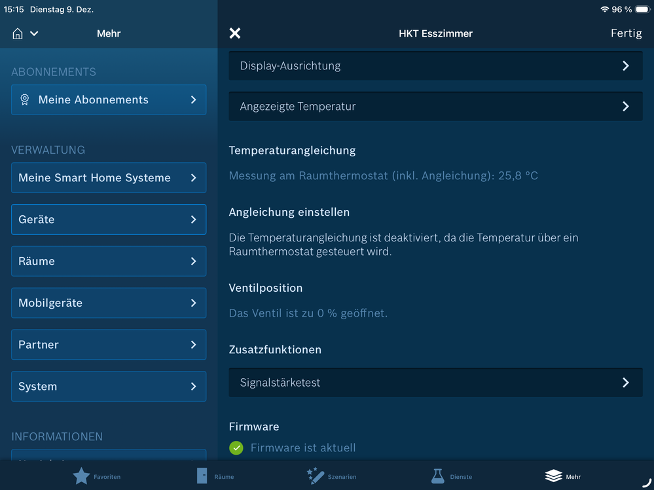Open Meine Smart Home Systeme
Viewport: 654px width, 490px height.
coord(108,177)
